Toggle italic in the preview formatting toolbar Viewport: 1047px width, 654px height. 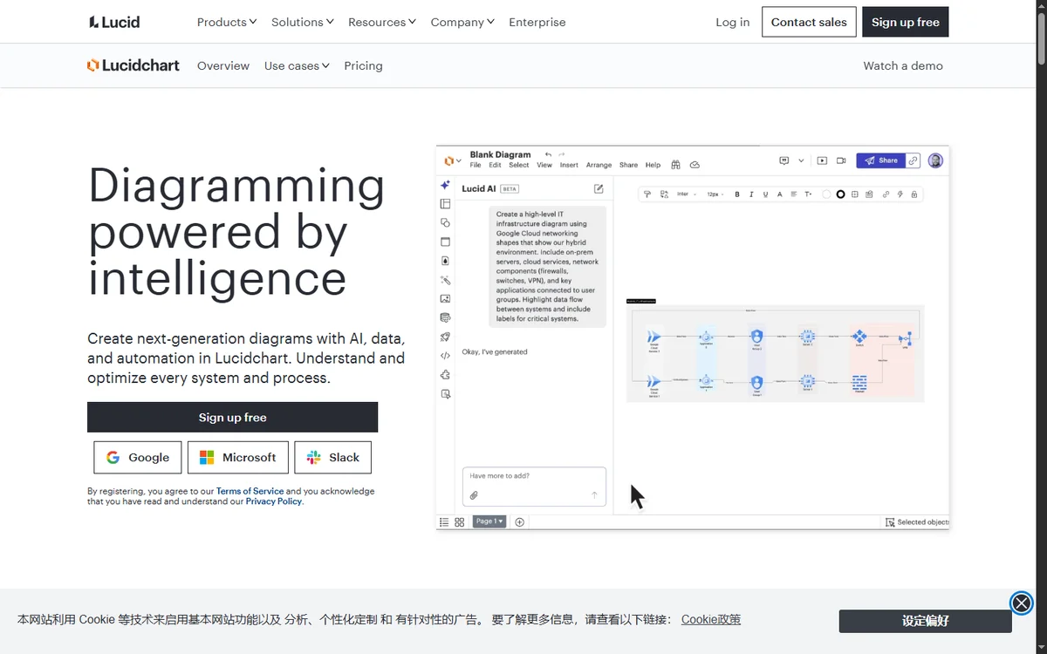[x=751, y=194]
